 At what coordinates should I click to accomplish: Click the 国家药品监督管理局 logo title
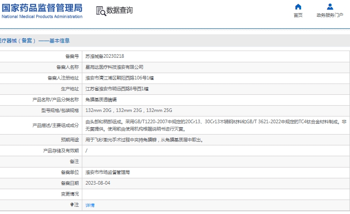42,8
